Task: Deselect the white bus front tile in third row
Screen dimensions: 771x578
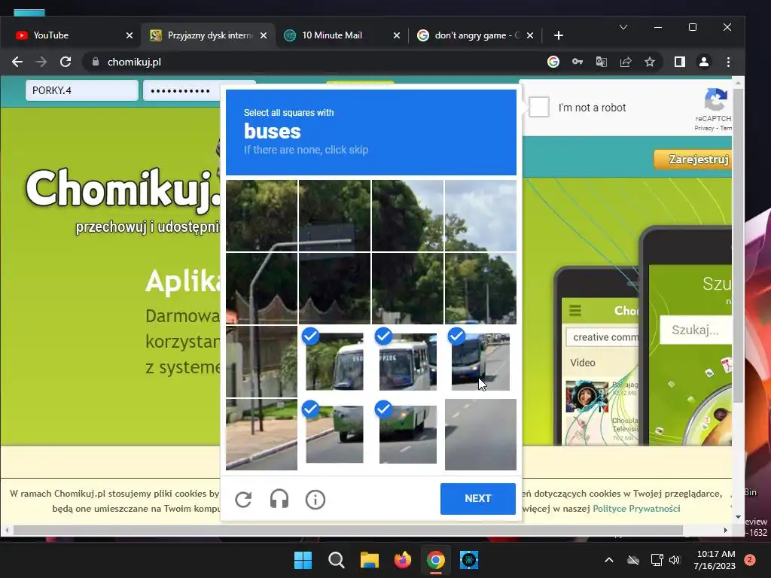Action: point(334,361)
